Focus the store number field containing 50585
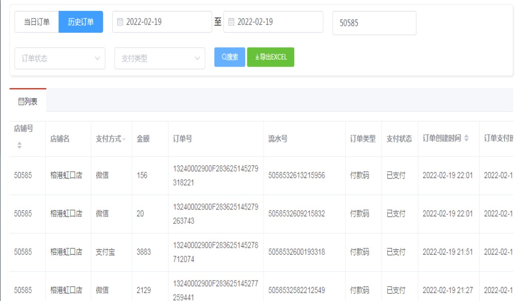The image size is (520, 301). pyautogui.click(x=374, y=23)
